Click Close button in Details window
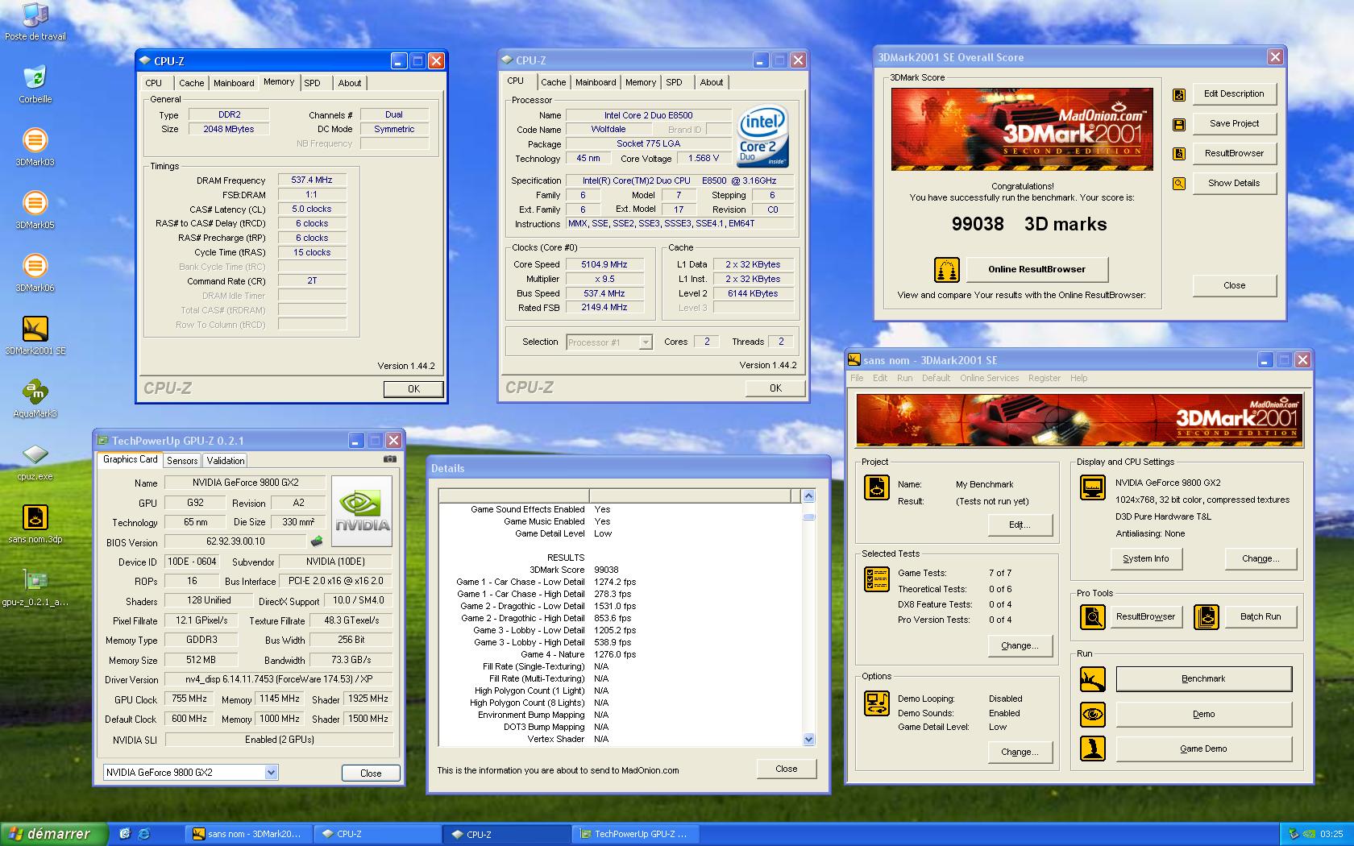1354x846 pixels. click(x=786, y=769)
